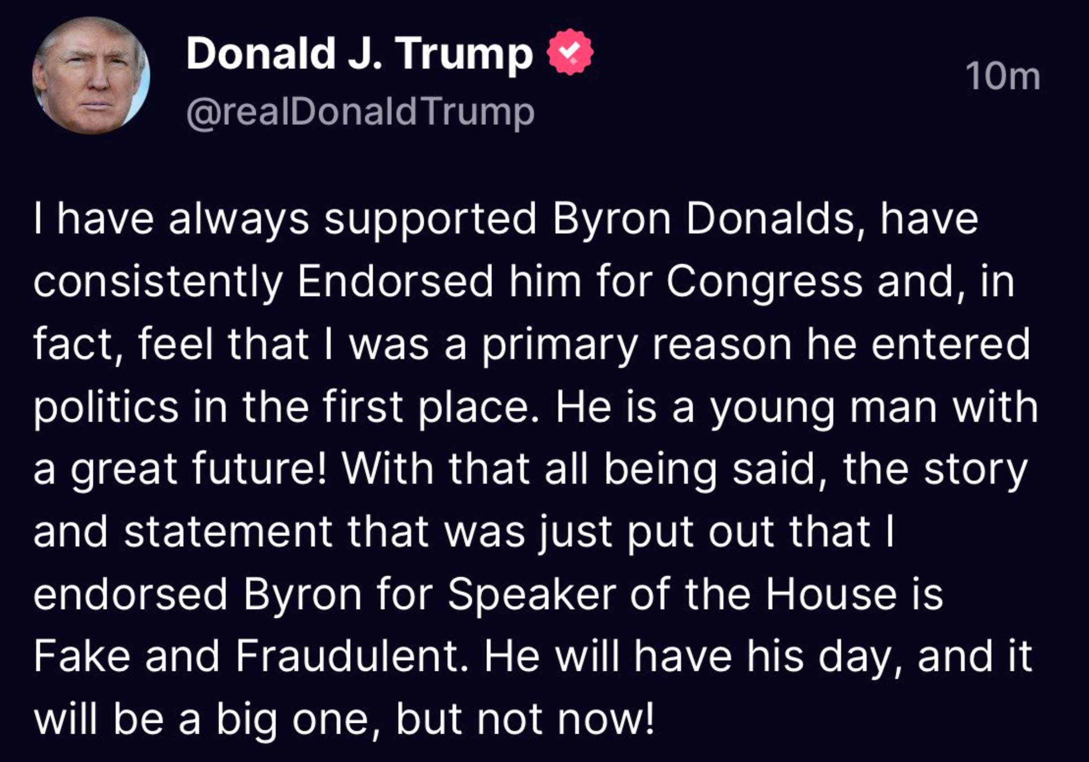Click the word "politics" in the post

(106, 407)
